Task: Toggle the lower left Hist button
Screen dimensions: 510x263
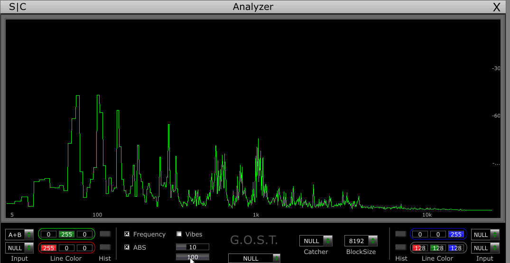Action: pos(105,247)
